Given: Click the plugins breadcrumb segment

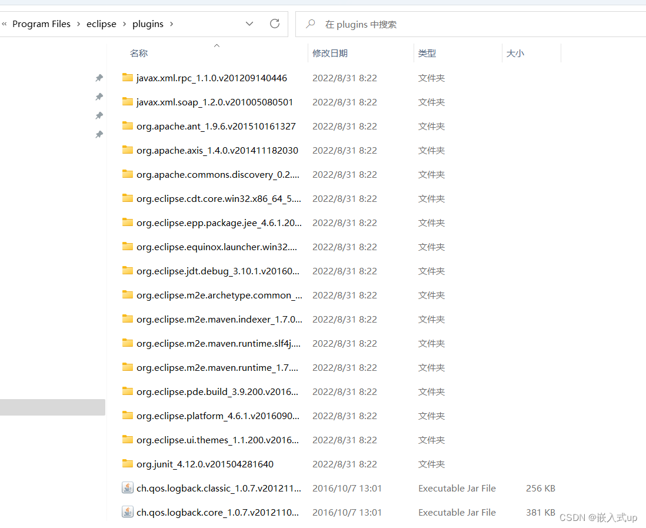Looking at the screenshot, I should click(x=148, y=24).
